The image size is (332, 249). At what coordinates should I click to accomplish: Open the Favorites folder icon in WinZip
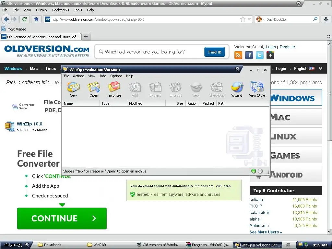pyautogui.click(x=114, y=89)
